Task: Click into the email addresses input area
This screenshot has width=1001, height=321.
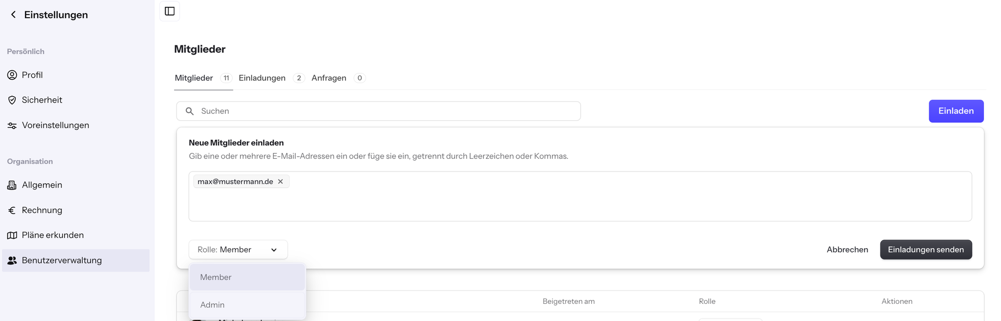Action: tap(580, 196)
